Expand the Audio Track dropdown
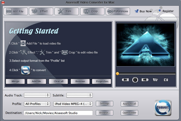181x121 pixels. pyautogui.click(x=37, y=95)
